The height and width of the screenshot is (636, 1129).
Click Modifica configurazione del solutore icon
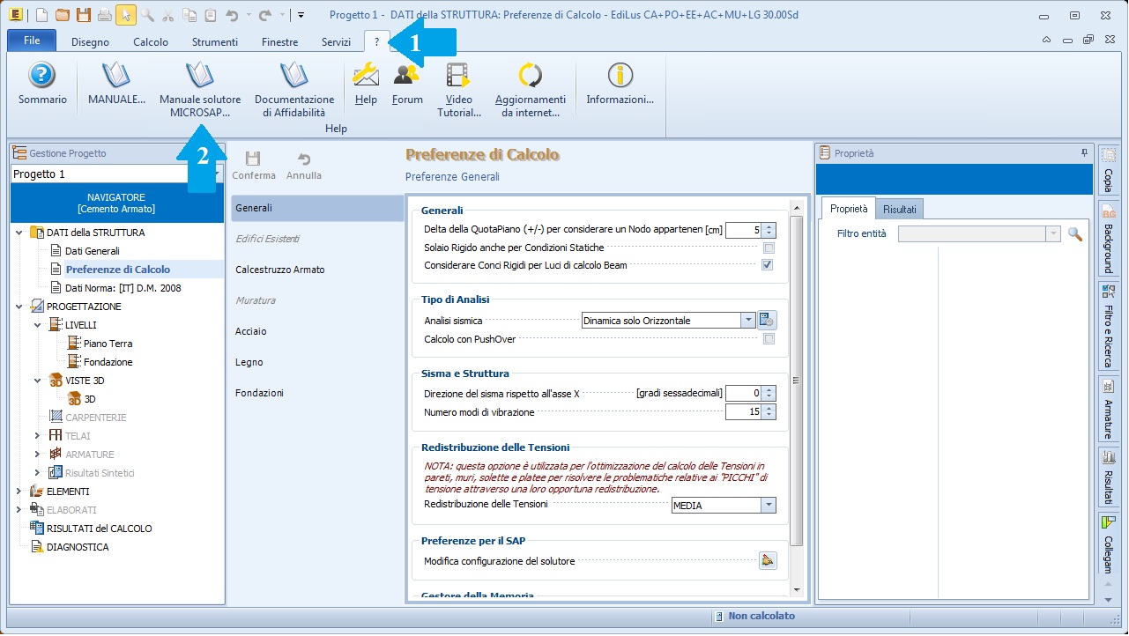(x=767, y=560)
